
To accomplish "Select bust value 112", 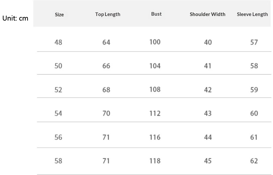I will [x=155, y=114].
